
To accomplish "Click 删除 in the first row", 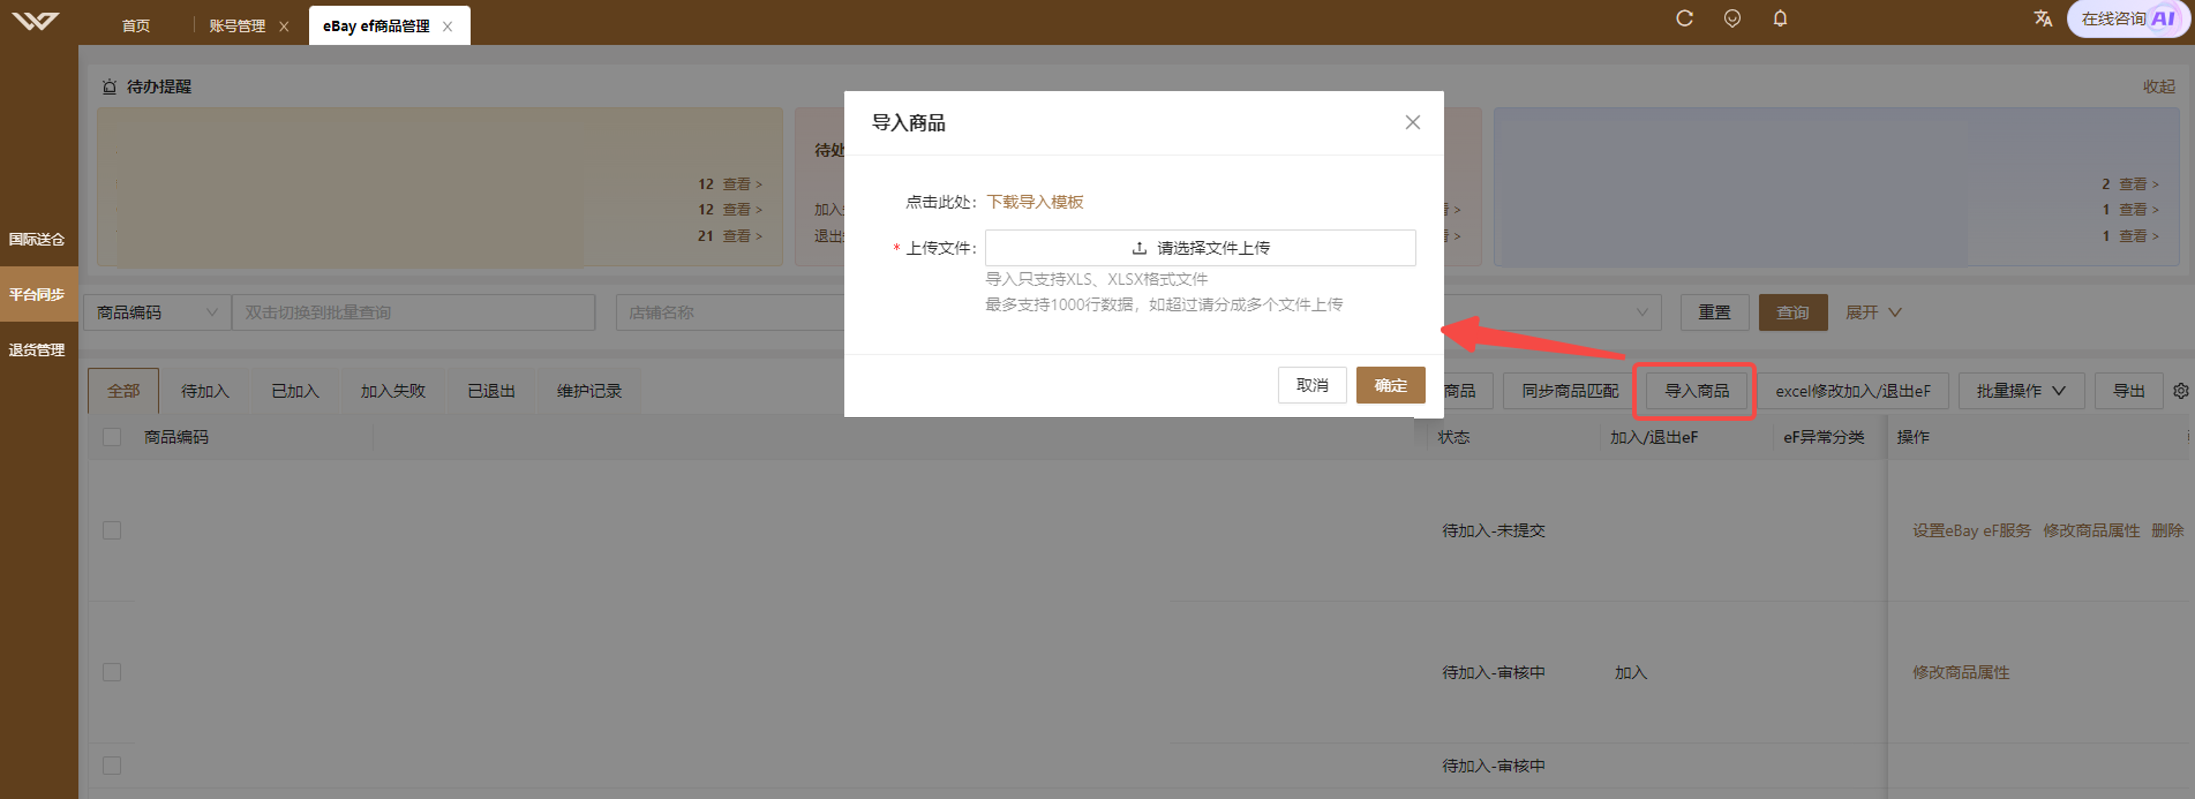I will [2167, 530].
